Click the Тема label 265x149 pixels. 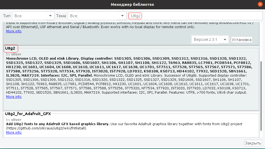click(61, 16)
